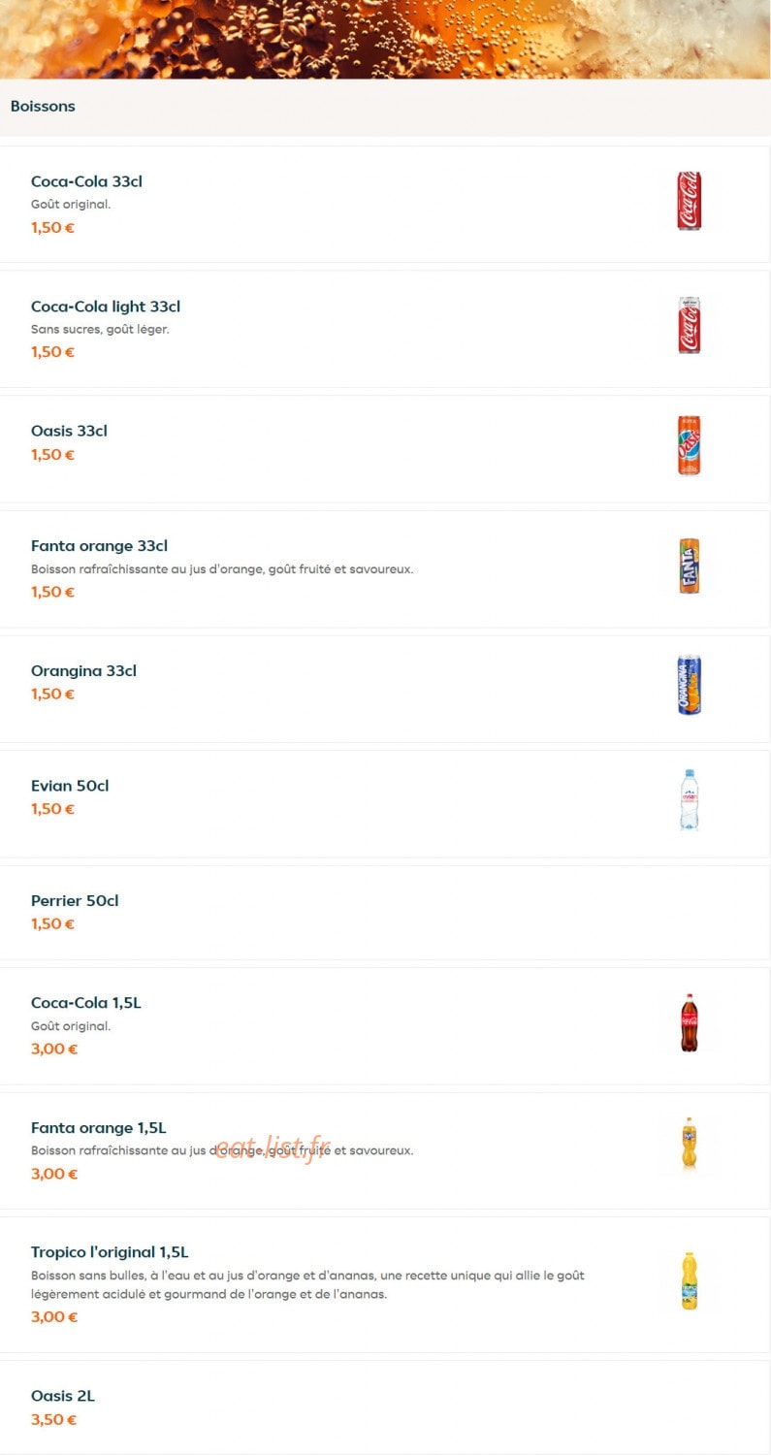The height and width of the screenshot is (1455, 771).
Task: Click the Tropico l'original 1,5L title
Action: pyautogui.click(x=110, y=1252)
